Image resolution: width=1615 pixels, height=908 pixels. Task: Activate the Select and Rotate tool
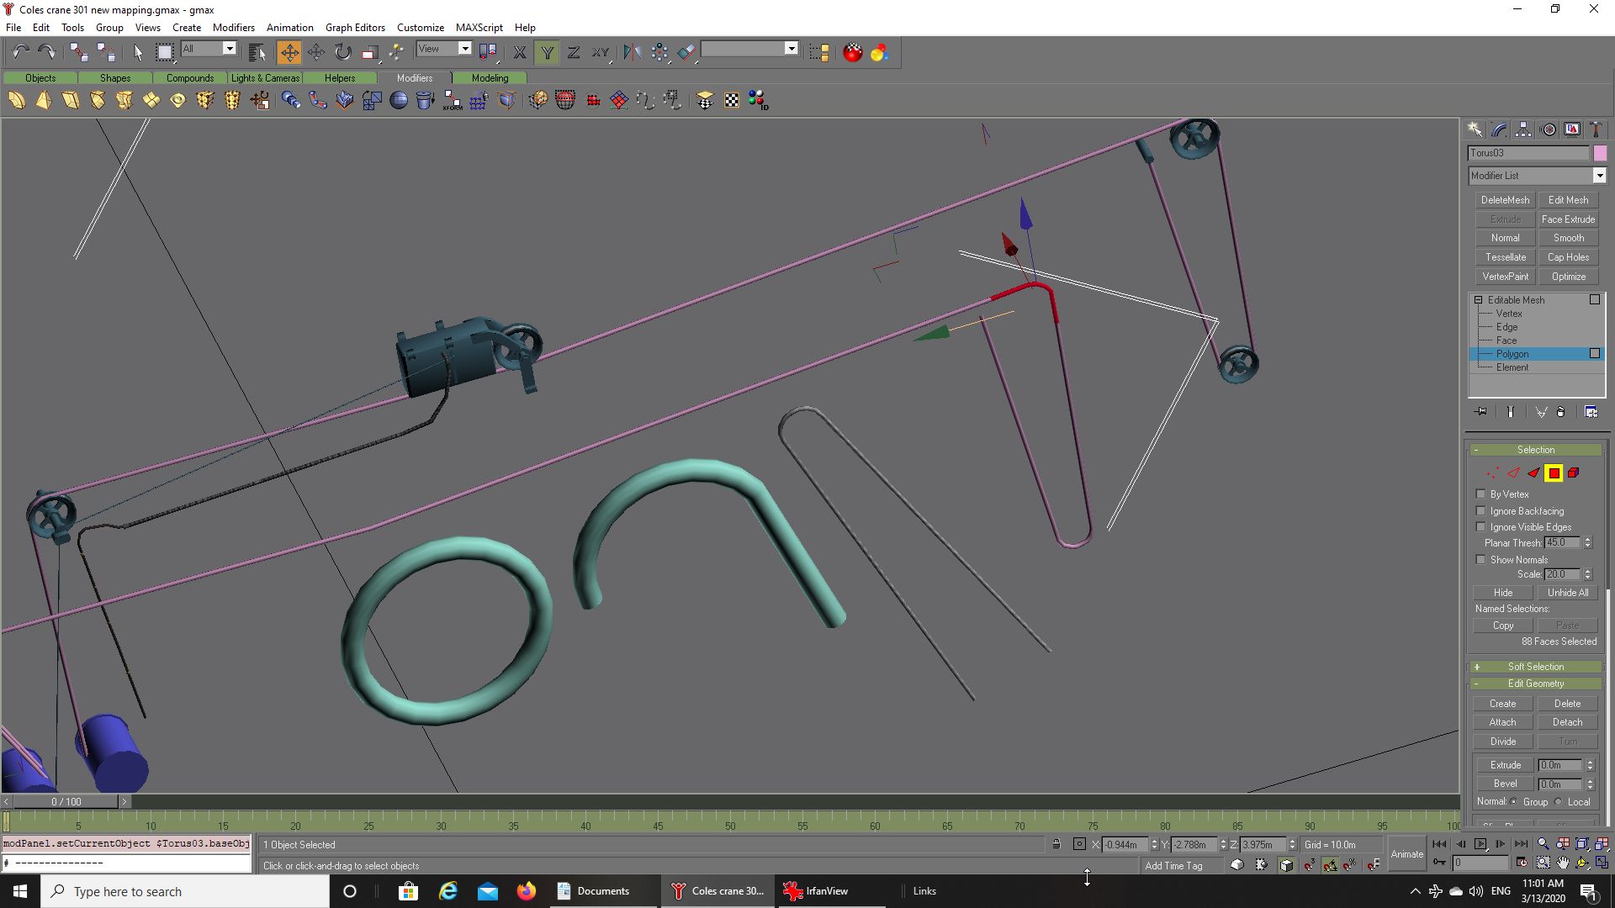[342, 52]
